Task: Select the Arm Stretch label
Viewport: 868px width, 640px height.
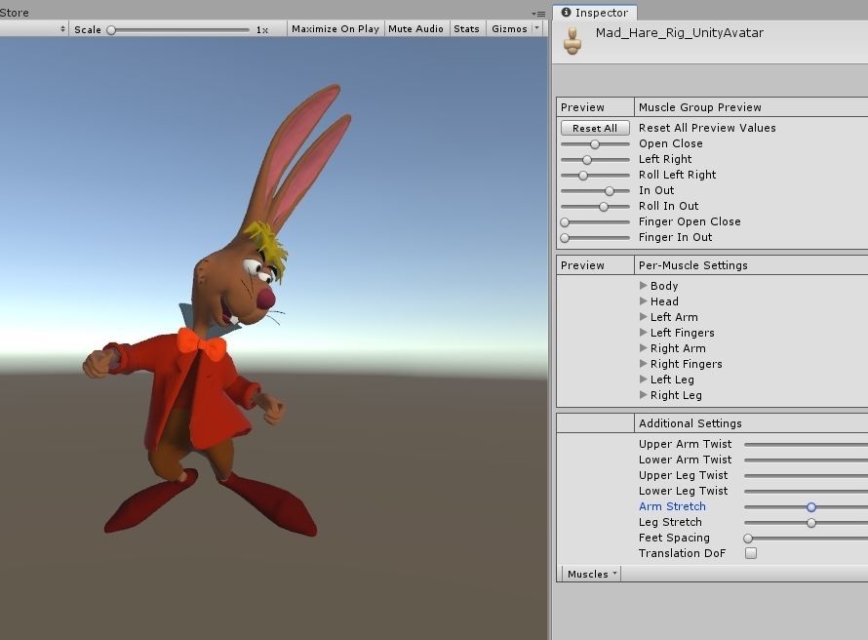Action: pos(672,506)
